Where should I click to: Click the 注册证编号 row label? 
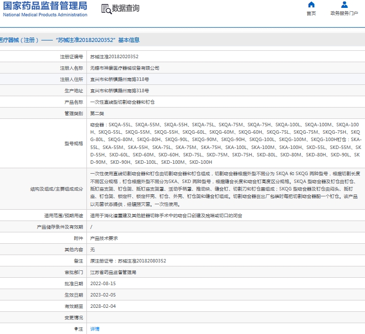tap(72, 57)
